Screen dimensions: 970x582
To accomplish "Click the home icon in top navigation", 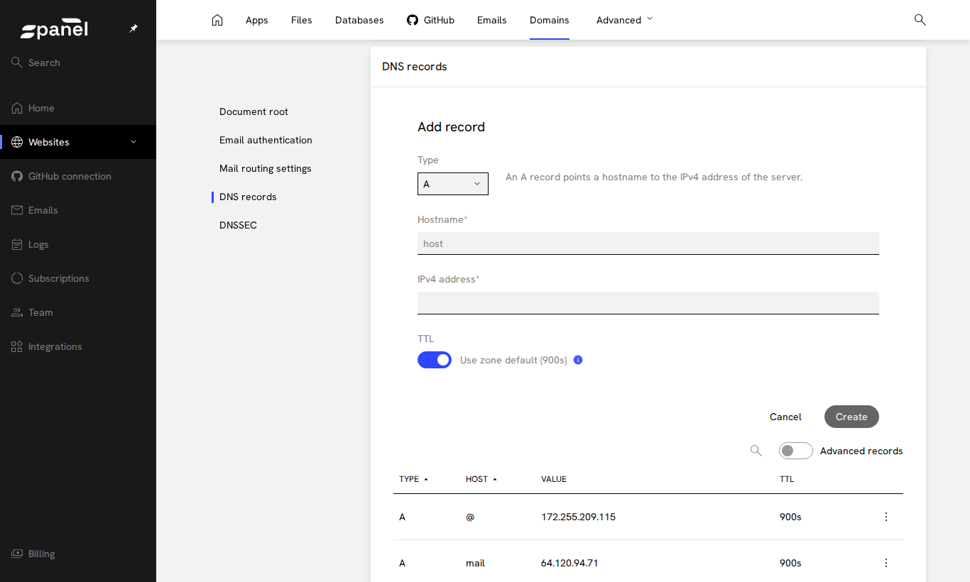I will click(x=217, y=20).
